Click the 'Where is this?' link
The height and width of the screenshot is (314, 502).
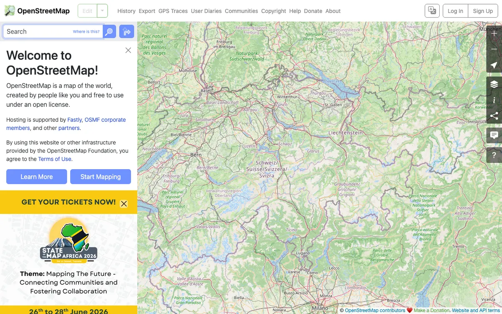pos(86,31)
